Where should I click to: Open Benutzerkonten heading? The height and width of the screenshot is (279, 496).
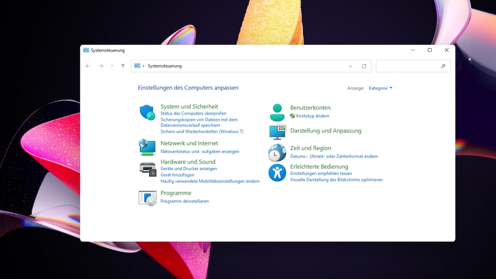310,108
